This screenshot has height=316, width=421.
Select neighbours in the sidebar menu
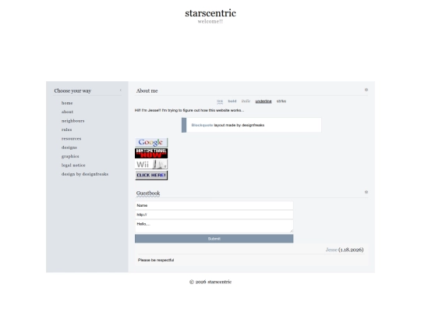[73, 121]
